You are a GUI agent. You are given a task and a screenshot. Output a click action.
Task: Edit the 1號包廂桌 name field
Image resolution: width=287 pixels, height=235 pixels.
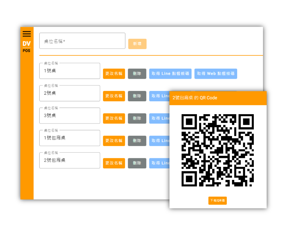point(70,138)
